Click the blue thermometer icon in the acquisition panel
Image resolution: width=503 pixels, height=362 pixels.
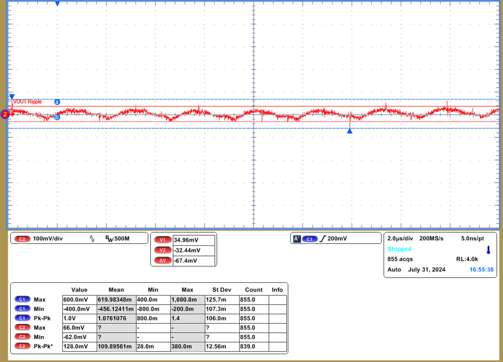(488, 250)
